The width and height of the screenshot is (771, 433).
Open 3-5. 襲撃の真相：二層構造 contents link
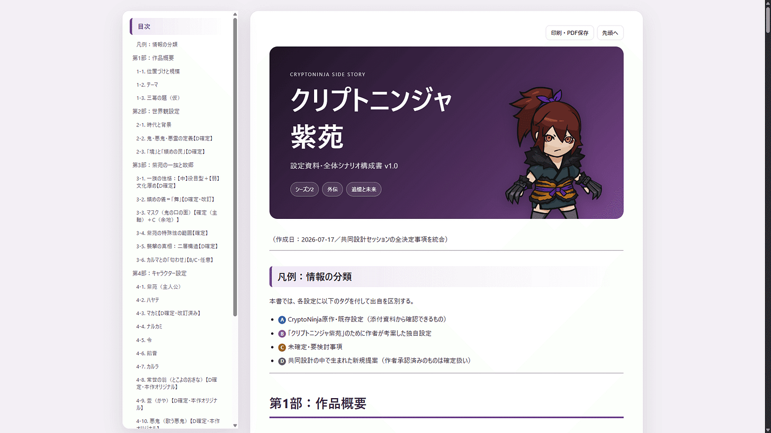pyautogui.click(x=177, y=246)
